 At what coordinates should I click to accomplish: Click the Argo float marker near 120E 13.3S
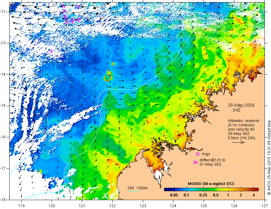pos(51,51)
